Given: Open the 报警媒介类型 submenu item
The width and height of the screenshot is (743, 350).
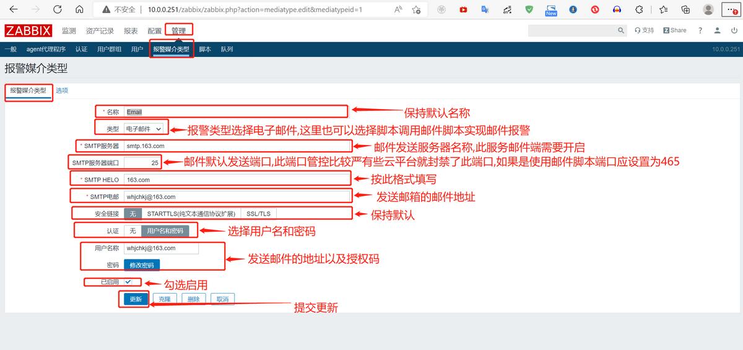Looking at the screenshot, I should click(x=172, y=50).
